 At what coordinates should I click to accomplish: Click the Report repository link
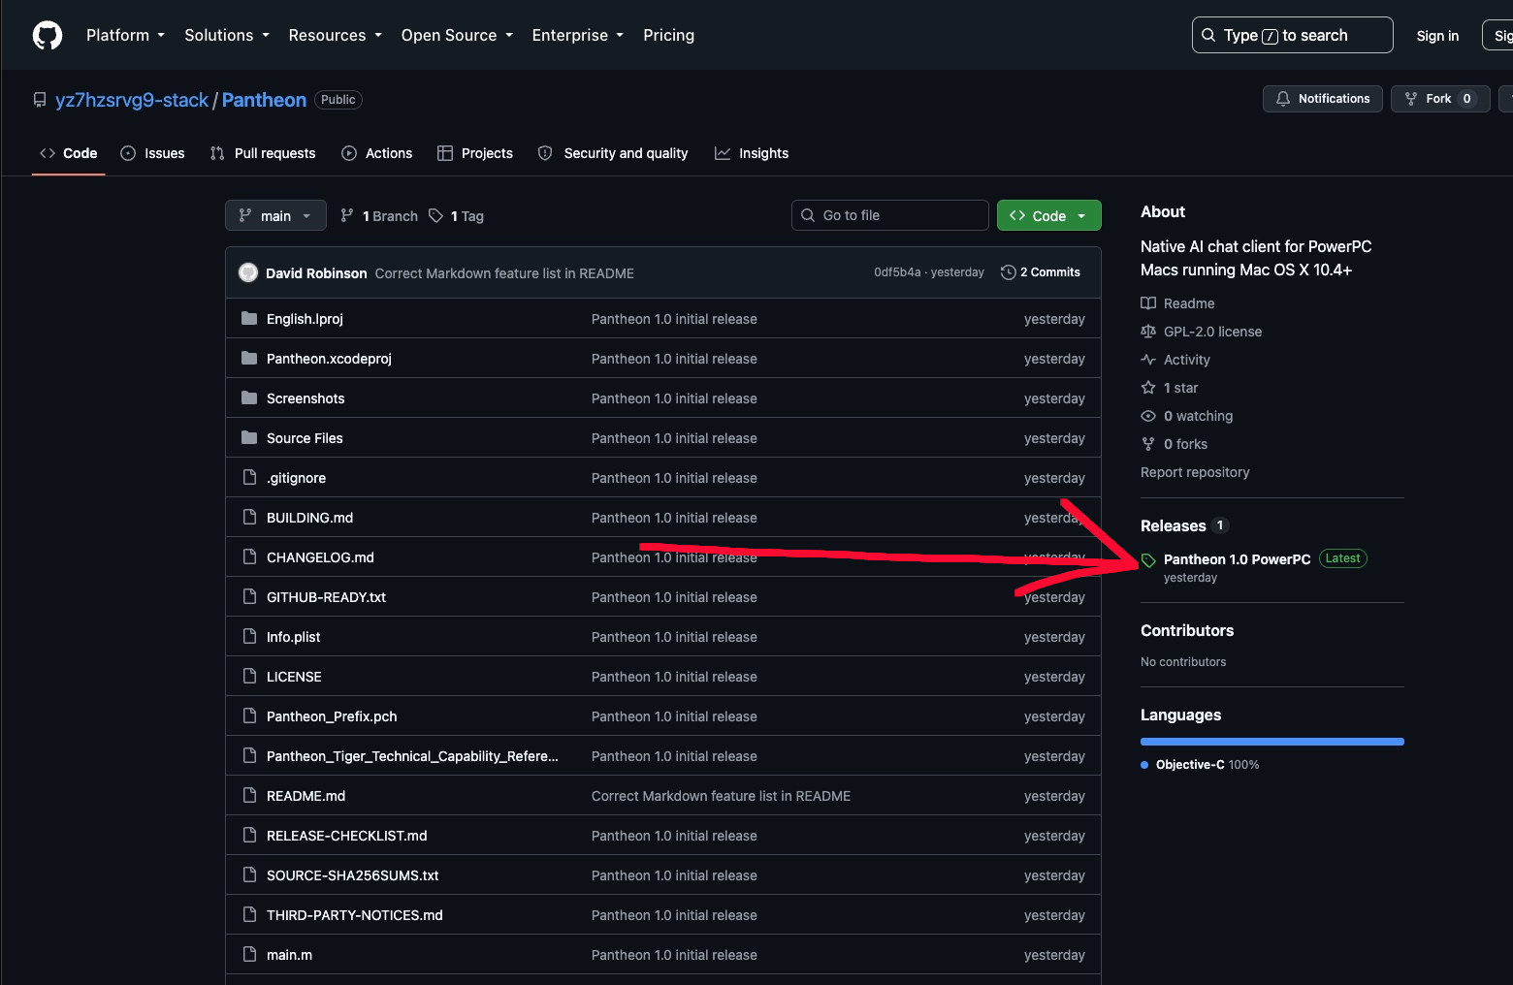[x=1195, y=472]
